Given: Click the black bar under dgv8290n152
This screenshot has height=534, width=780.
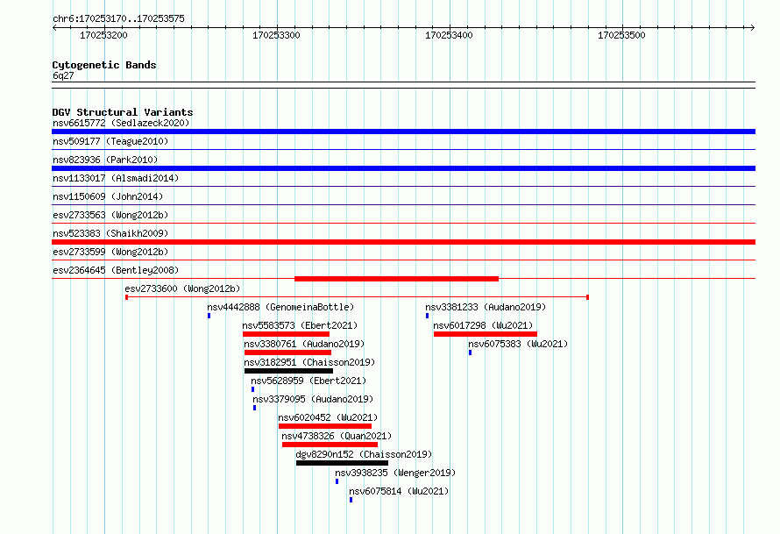Looking at the screenshot, I should tap(343, 463).
